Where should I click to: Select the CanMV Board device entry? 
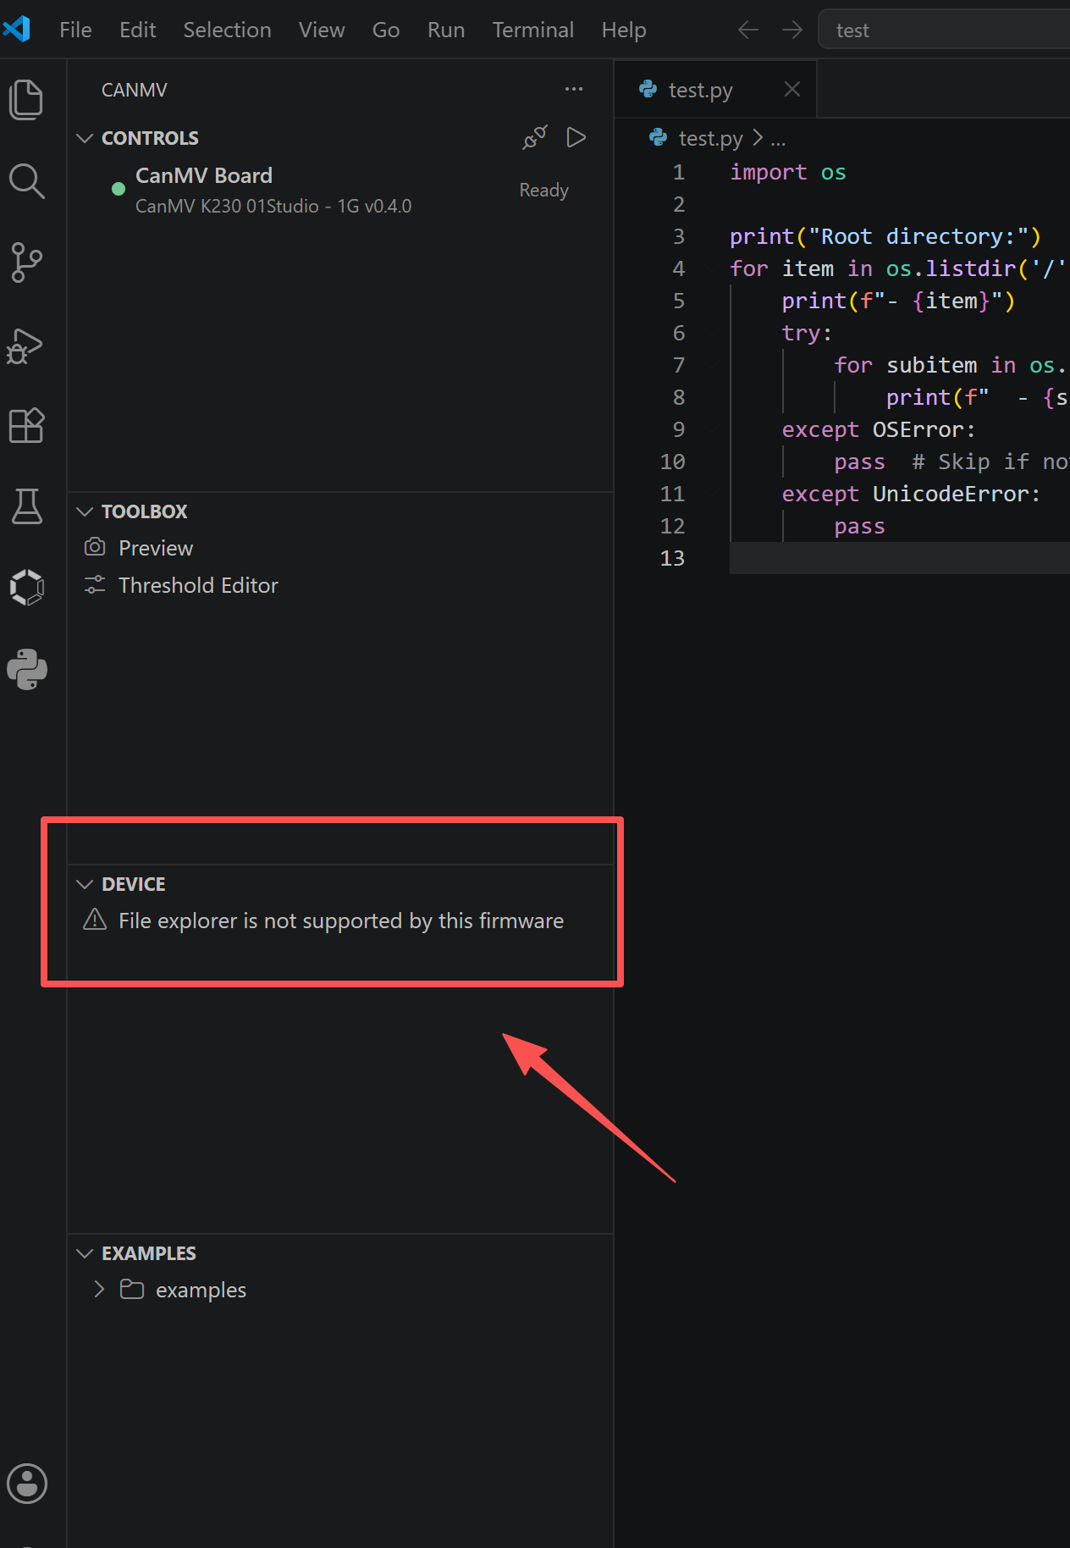click(340, 191)
